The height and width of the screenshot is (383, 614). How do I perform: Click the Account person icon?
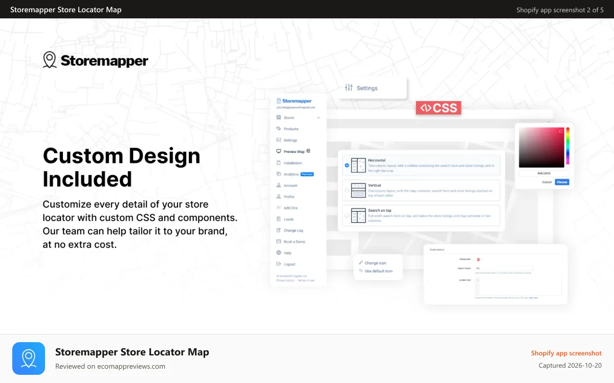pyautogui.click(x=278, y=185)
